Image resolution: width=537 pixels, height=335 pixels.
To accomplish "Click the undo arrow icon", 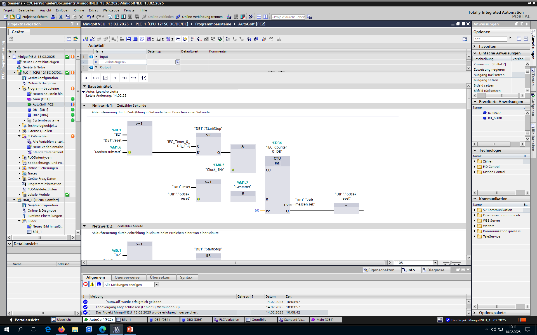I will pyautogui.click(x=88, y=17).
